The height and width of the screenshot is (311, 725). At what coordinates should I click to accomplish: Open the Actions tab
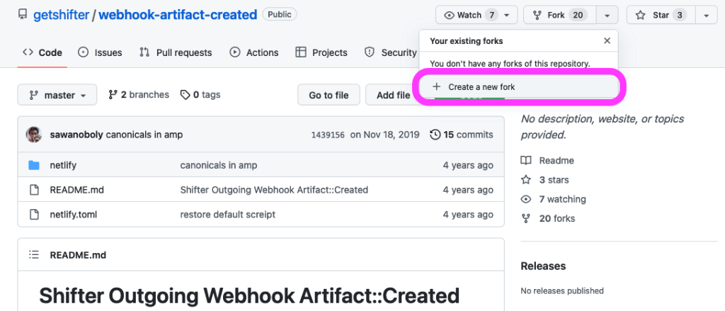(254, 52)
